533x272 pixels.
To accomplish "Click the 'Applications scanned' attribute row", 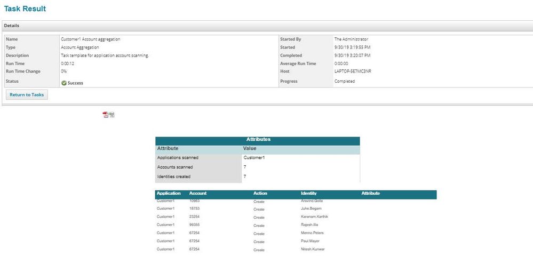I will [x=258, y=158].
